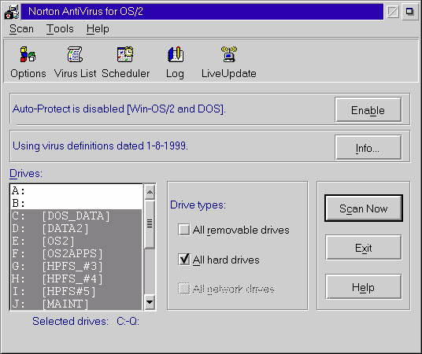Viewport: 422px width, 354px height.
Task: Click the Norton AntiVirus title bar icon
Action: point(12,12)
